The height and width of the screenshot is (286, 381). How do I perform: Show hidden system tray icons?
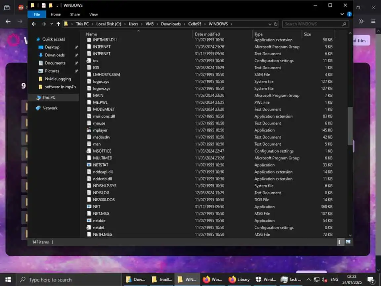pos(309,280)
